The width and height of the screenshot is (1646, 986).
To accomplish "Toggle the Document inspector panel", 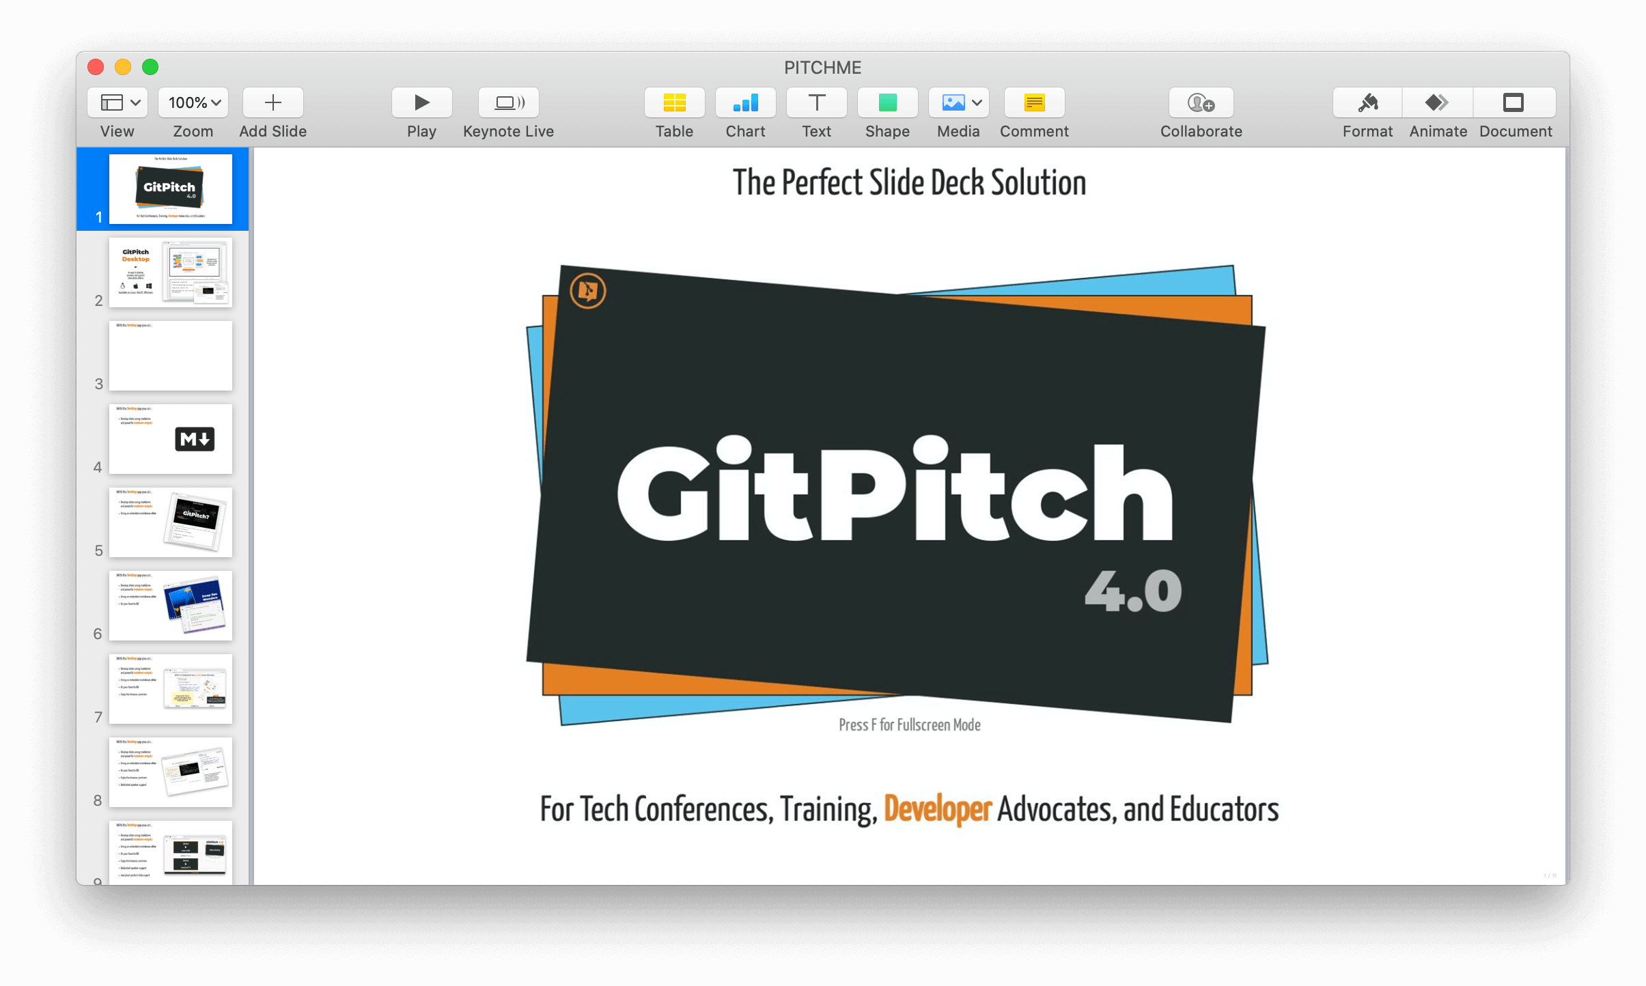I will [1514, 102].
